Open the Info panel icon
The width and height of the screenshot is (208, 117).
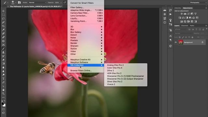coord(165,22)
